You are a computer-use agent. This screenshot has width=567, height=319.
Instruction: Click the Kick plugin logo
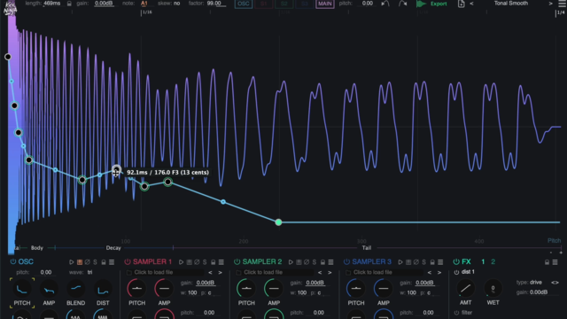pyautogui.click(x=10, y=7)
